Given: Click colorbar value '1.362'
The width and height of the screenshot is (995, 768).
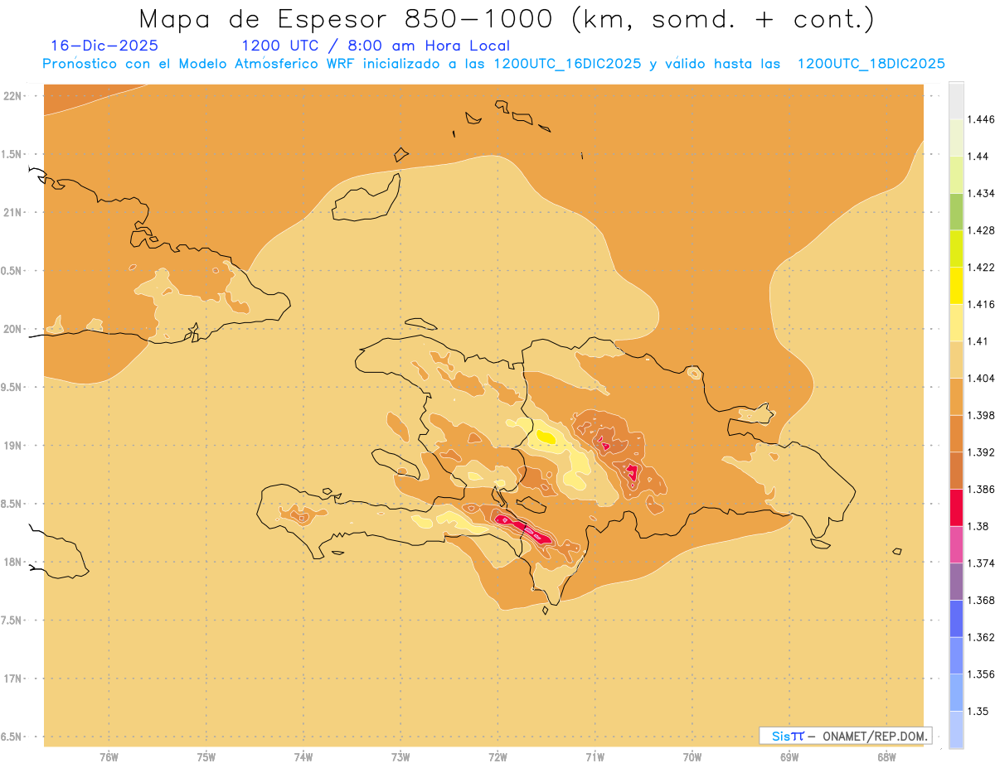Looking at the screenshot, I should [980, 637].
